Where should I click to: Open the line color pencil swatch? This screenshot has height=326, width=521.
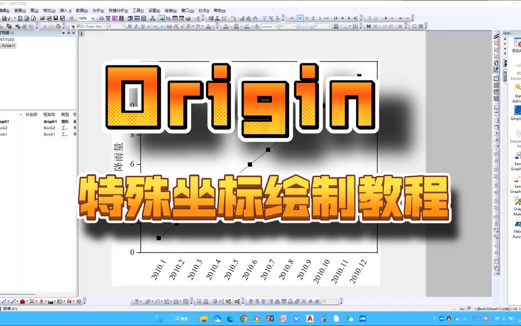click(247, 26)
